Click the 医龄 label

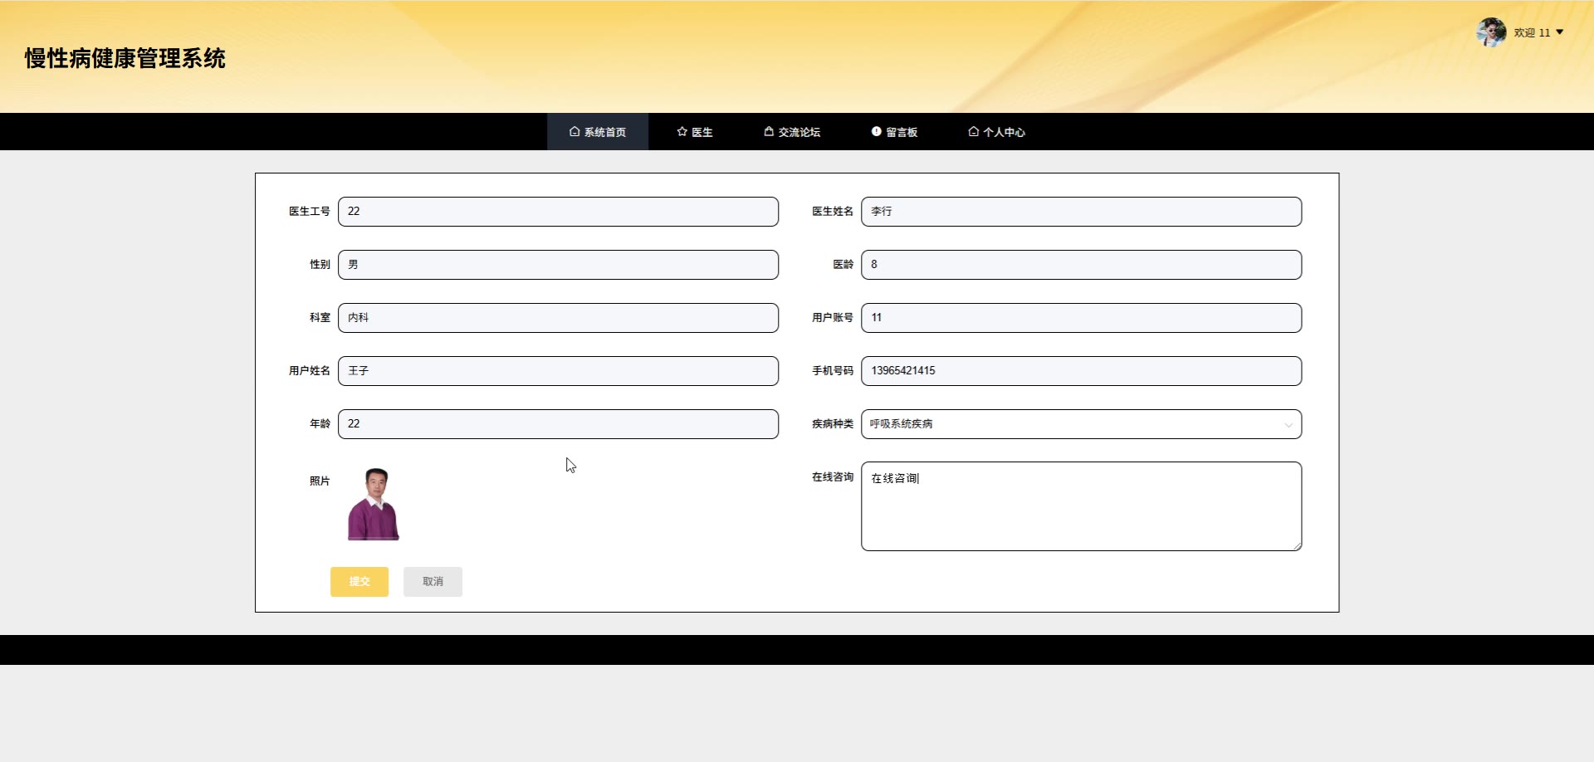coord(843,265)
